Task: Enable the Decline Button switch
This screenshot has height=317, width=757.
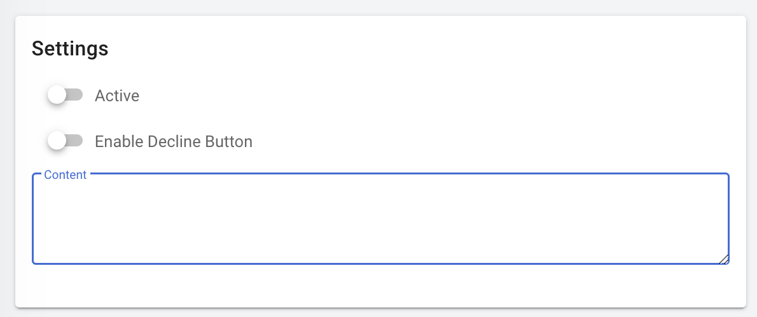Action: point(65,141)
